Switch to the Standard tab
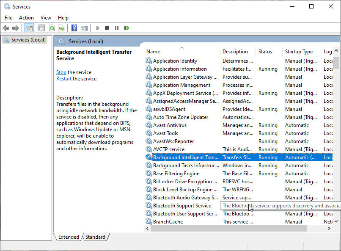341x251 pixels. pyautogui.click(x=95, y=237)
